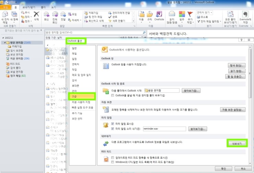Click the reminder.wav sound file field
Image resolution: width=254 pixels, height=173 pixels.
(164, 129)
